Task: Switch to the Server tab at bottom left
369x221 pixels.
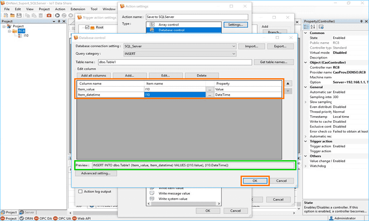Action: coord(27,212)
